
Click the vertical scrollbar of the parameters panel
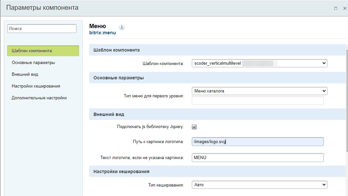(x=346, y=98)
